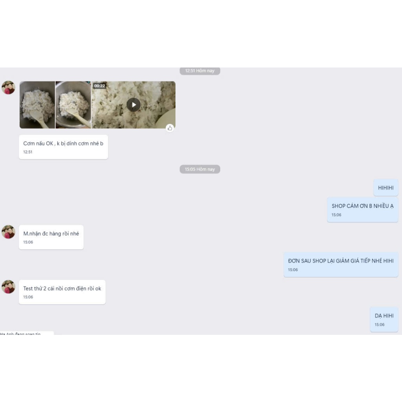Viewport: 402px width, 402px height.
Task: Select the 'Test thử 2 cái nồi cơm điện' message
Action: 62,292
